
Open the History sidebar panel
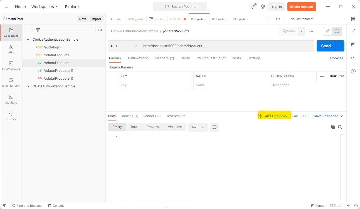point(11,116)
